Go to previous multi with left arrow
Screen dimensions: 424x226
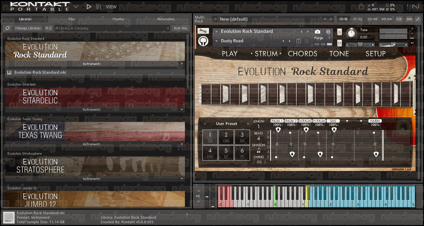(325, 19)
